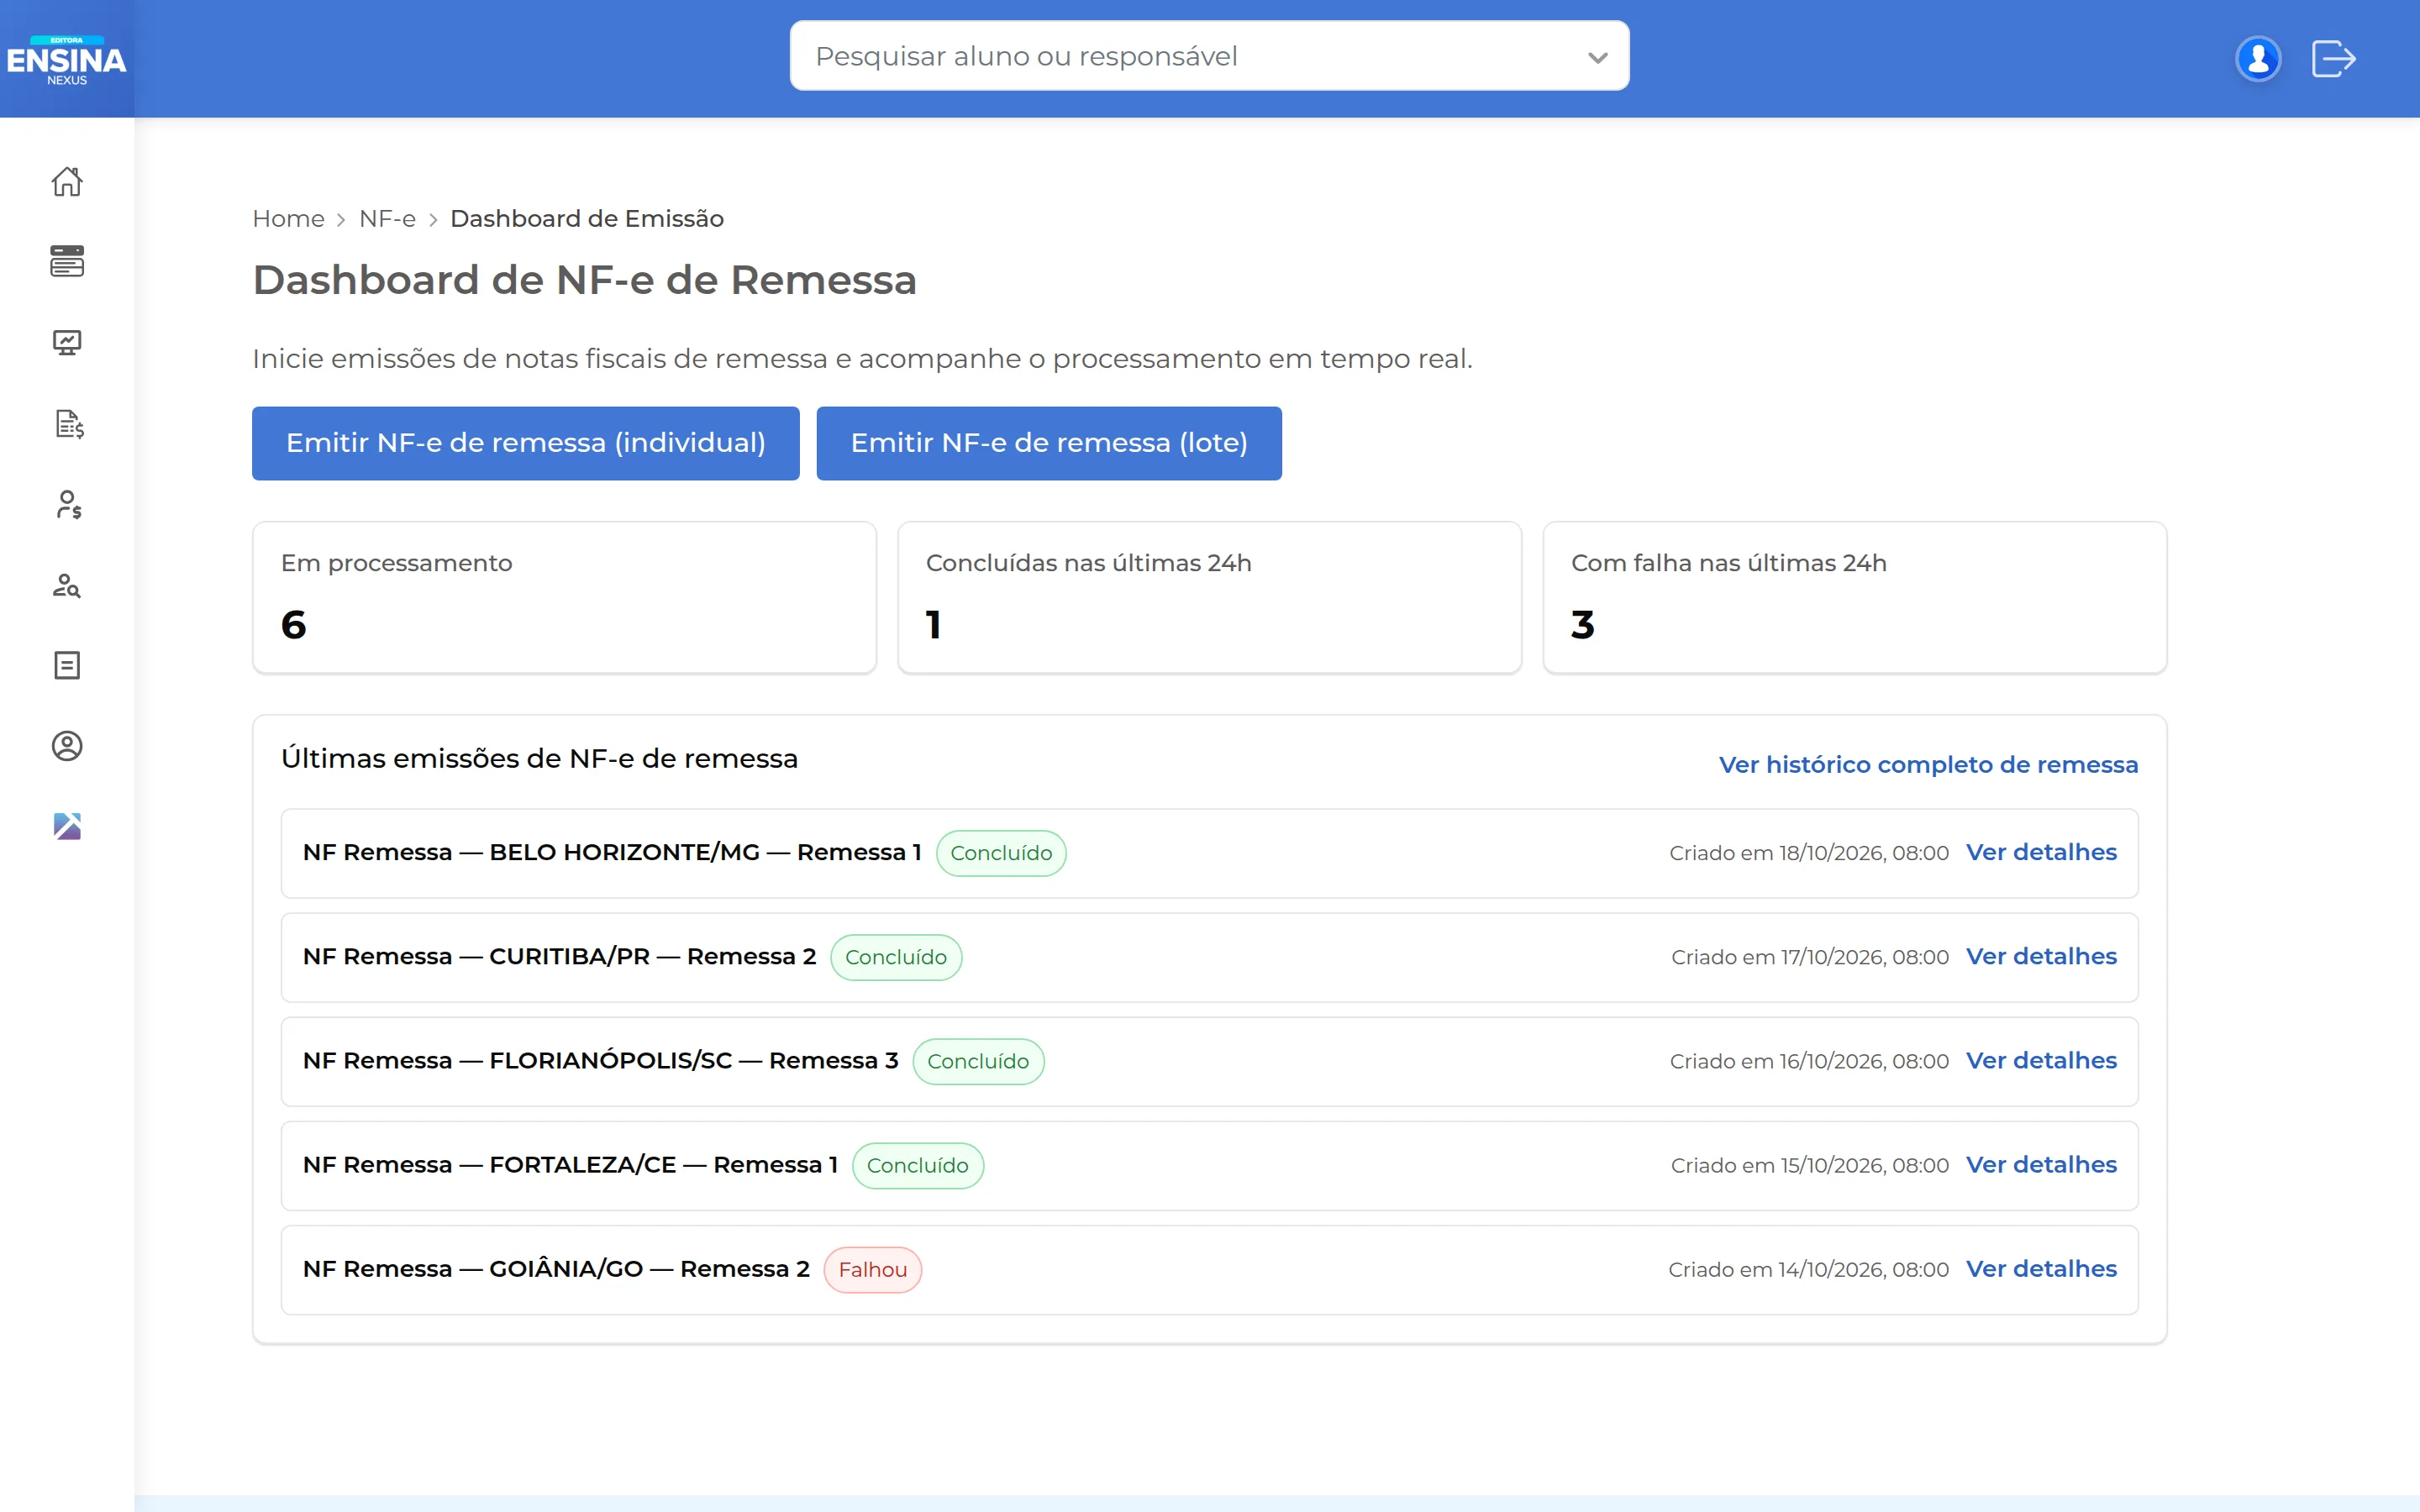Image resolution: width=2420 pixels, height=1512 pixels.
Task: Expand the search dropdown chevron
Action: 1597,57
